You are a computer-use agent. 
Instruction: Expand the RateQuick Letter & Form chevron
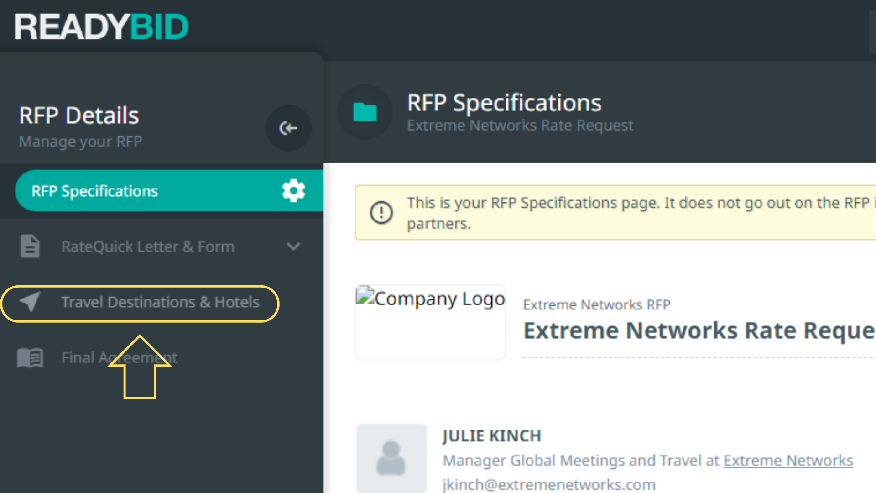tap(293, 246)
